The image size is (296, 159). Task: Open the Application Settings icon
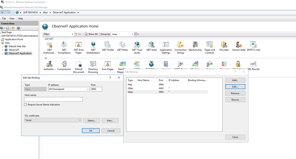[x=166, y=45]
